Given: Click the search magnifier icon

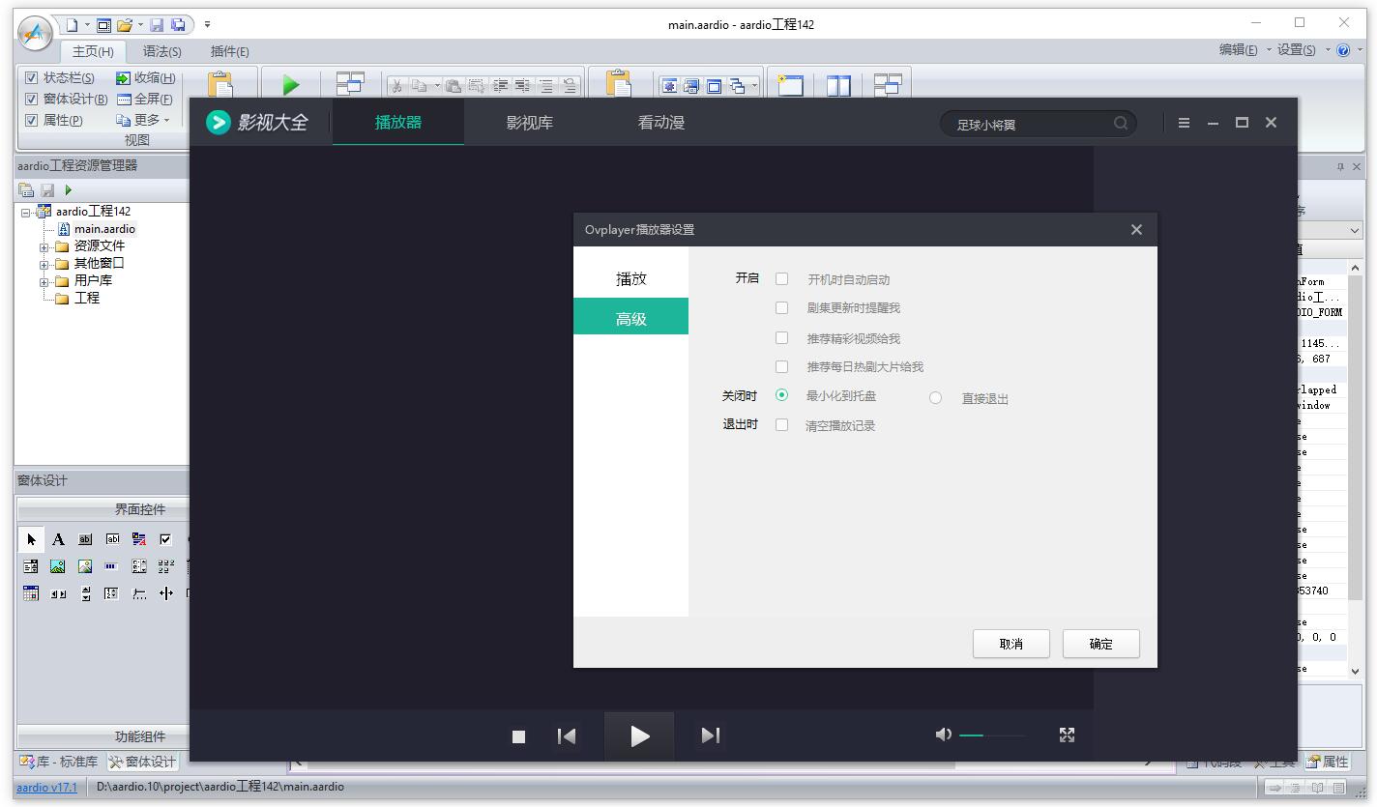Looking at the screenshot, I should click(1121, 123).
